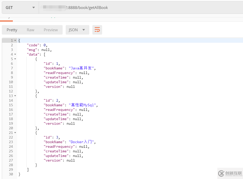Collapse the "data" array fold arrow
The width and height of the screenshot is (243, 179).
pos(15,55)
